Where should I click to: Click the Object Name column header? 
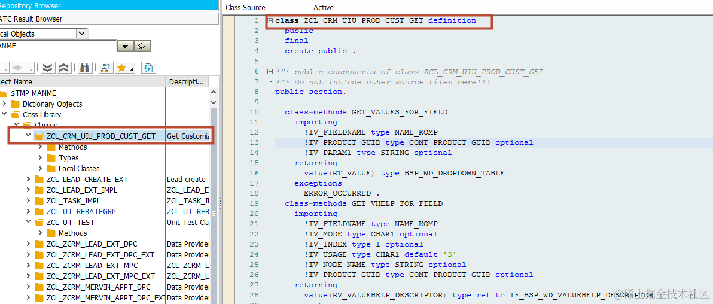click(83, 82)
